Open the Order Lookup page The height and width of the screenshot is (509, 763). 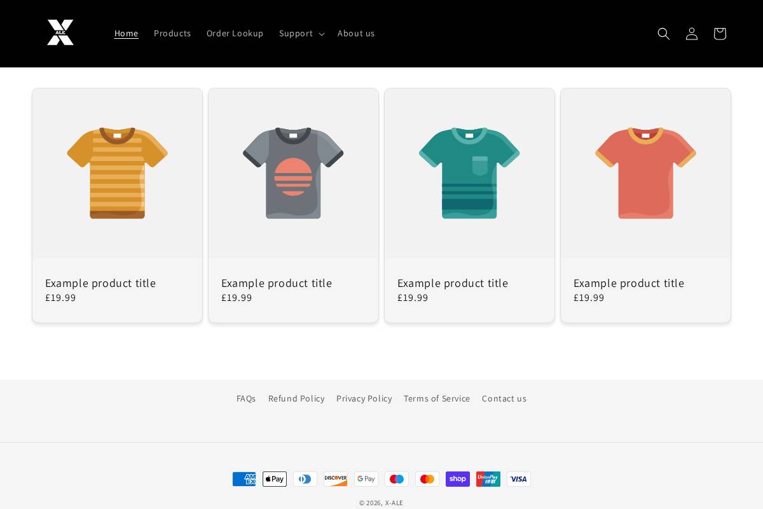[235, 33]
